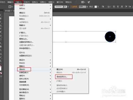The height and width of the screenshot is (100, 133).
Task: Open the 编辑(E) menu
Action: (10, 2)
